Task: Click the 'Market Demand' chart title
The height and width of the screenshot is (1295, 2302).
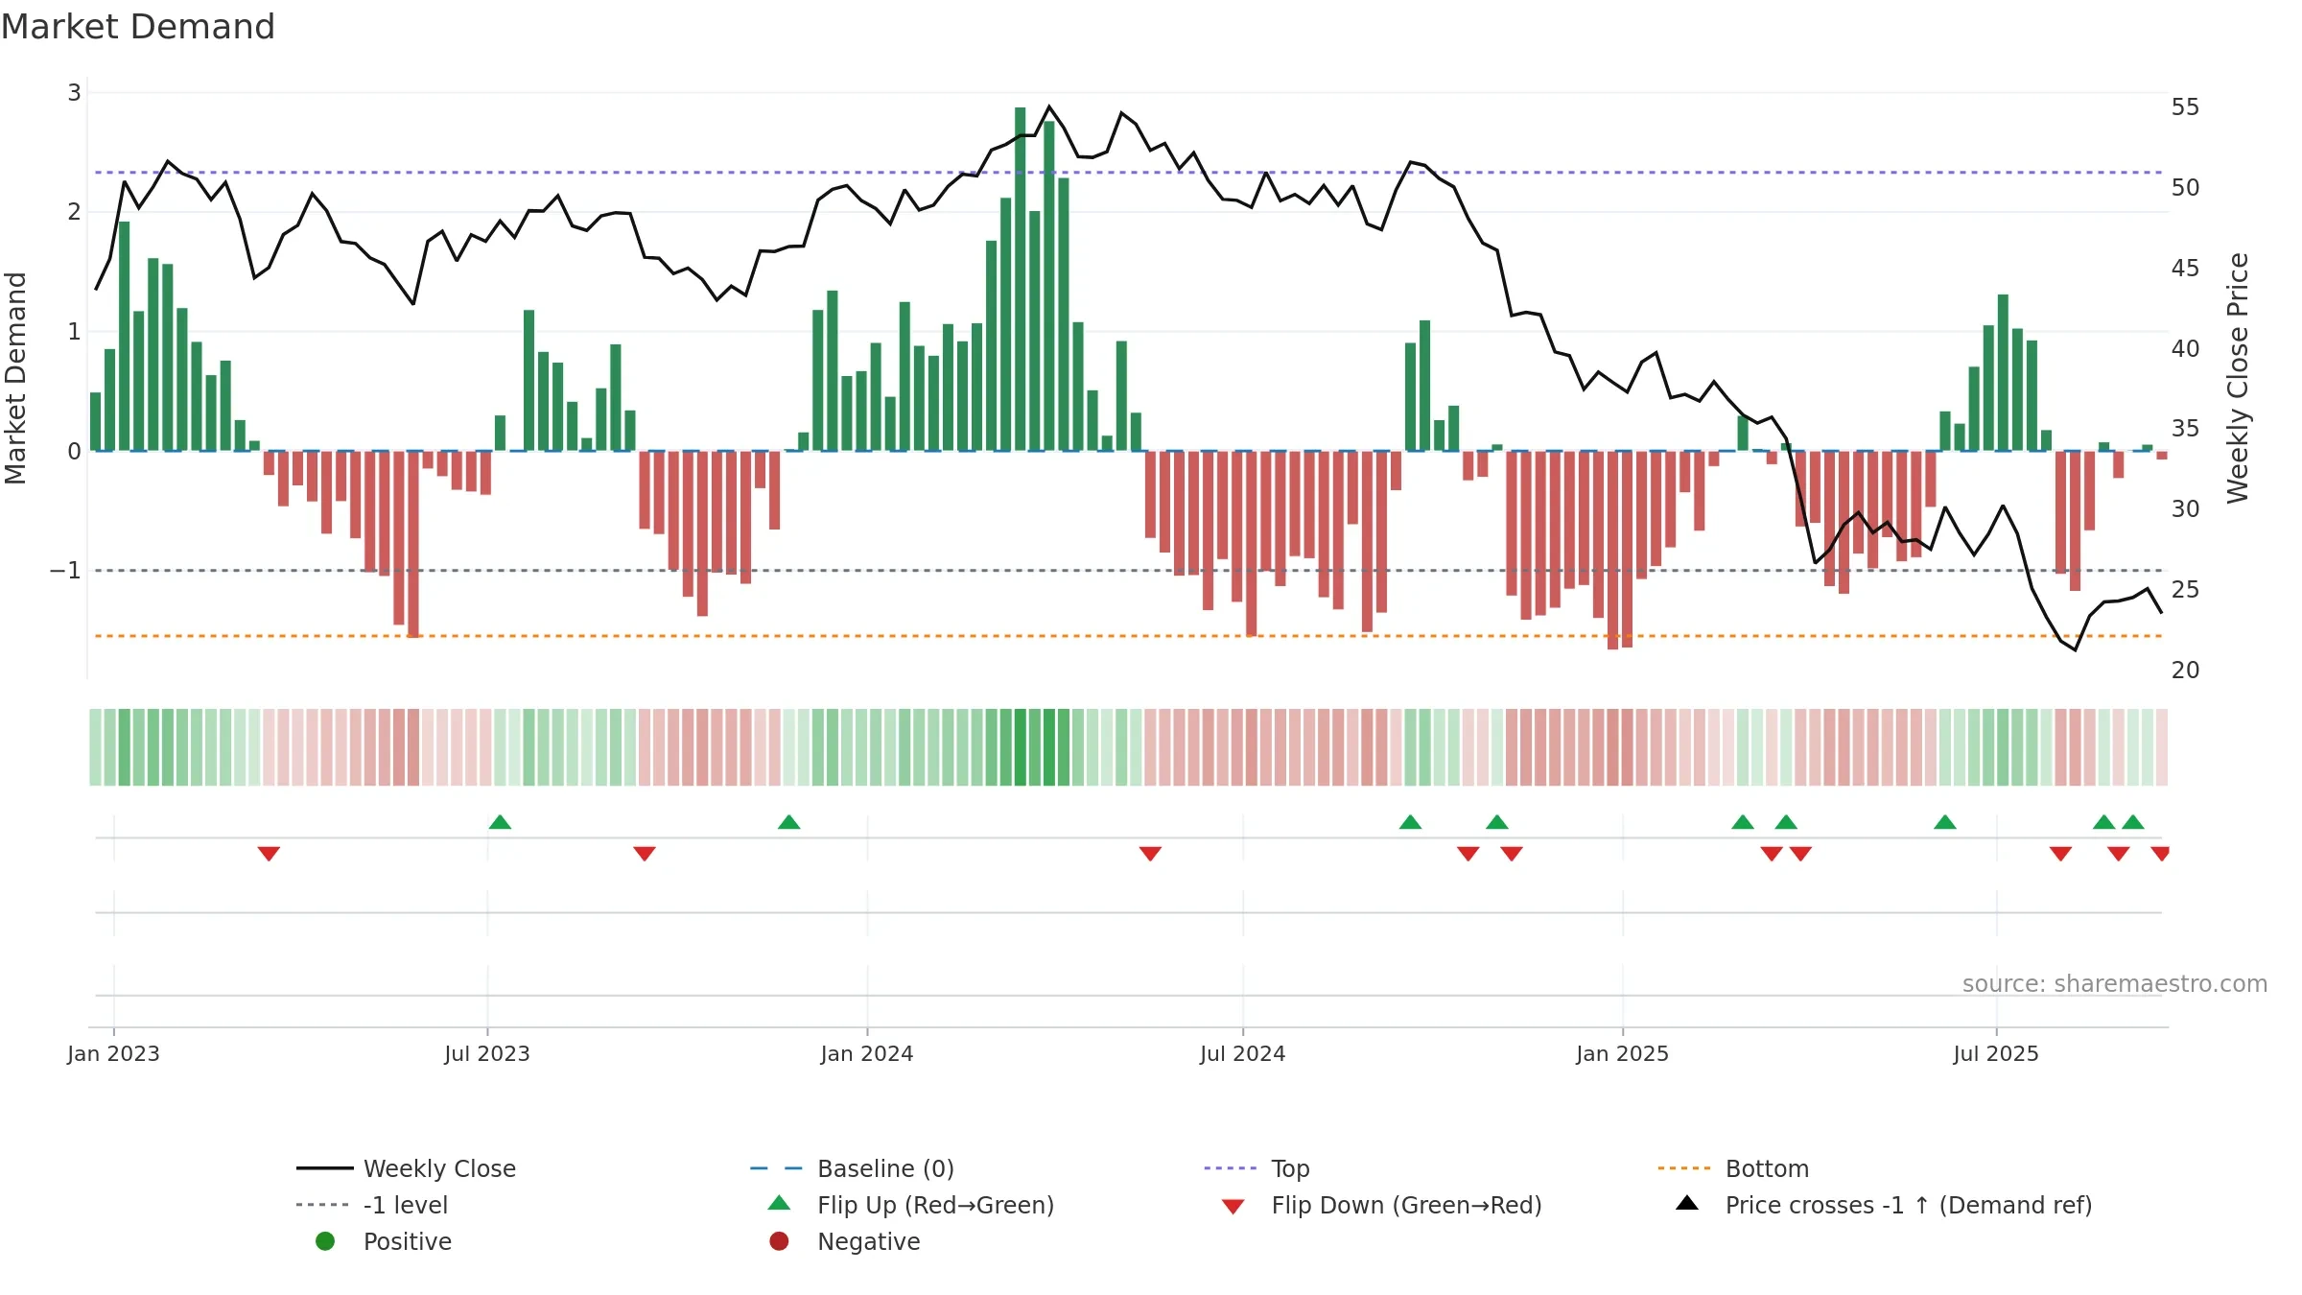Action: tap(138, 27)
